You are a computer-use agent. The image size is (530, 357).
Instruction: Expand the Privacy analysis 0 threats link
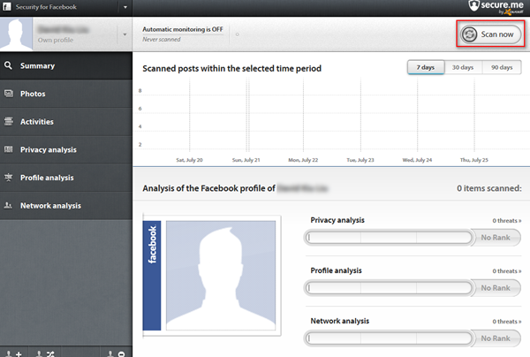(x=506, y=220)
